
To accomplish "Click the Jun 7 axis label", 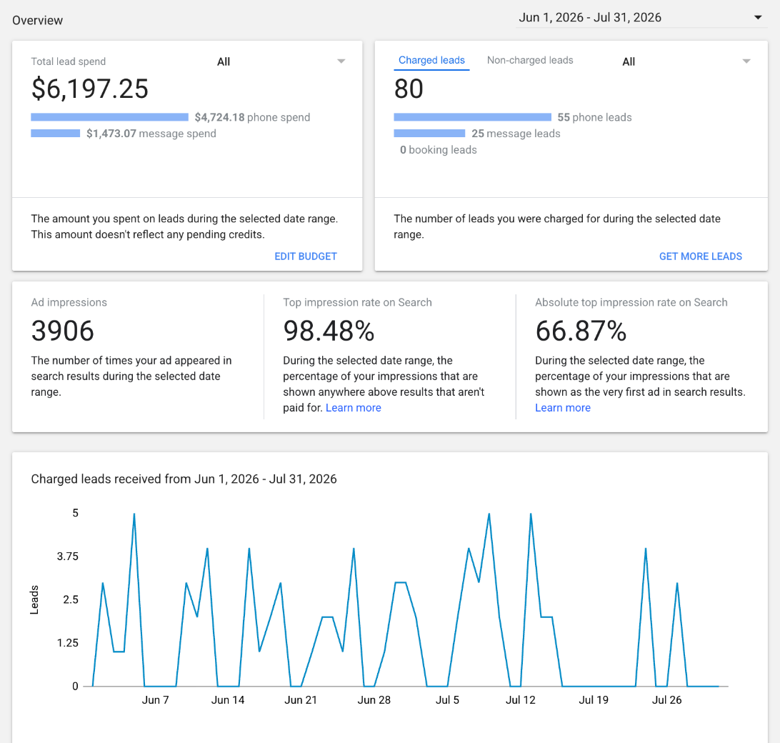I will click(155, 699).
